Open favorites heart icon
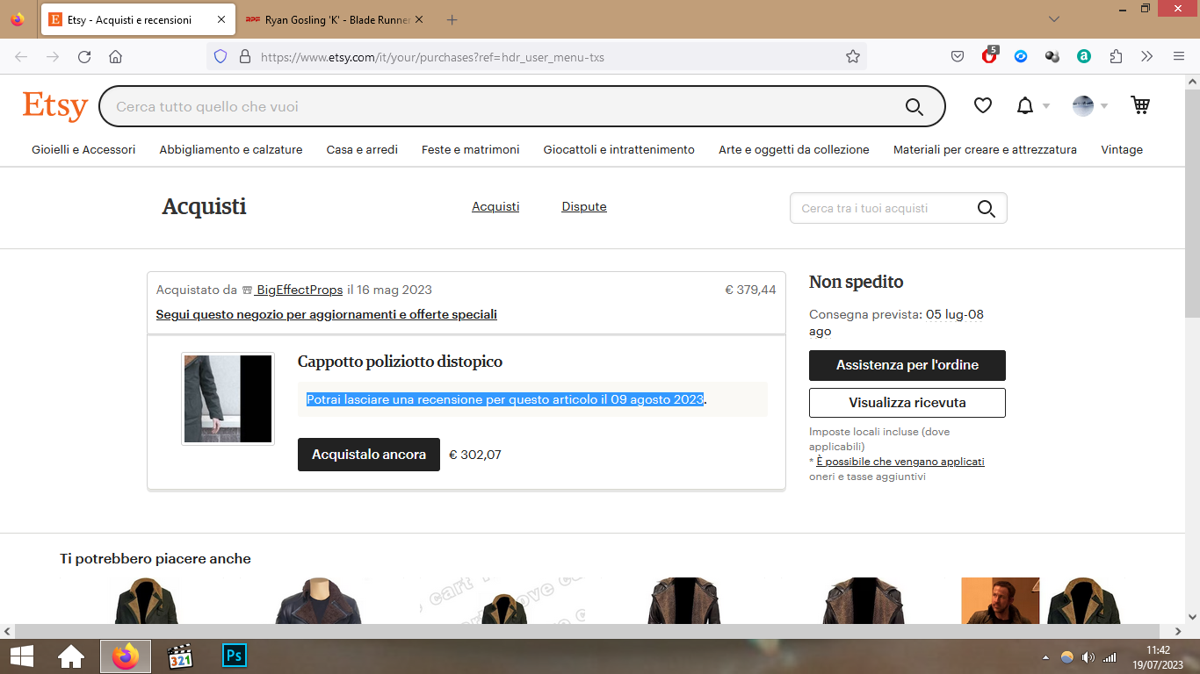This screenshot has width=1200, height=674. 983,105
